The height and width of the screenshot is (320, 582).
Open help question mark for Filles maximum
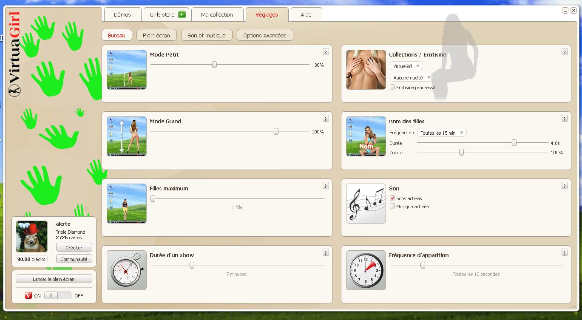click(326, 186)
